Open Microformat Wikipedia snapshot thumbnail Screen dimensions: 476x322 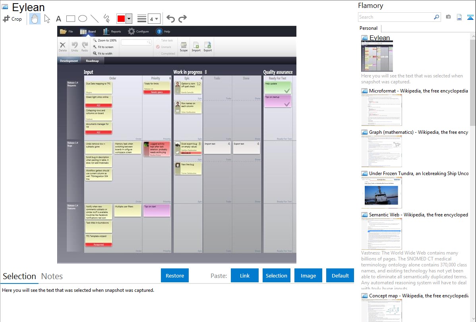[381, 110]
